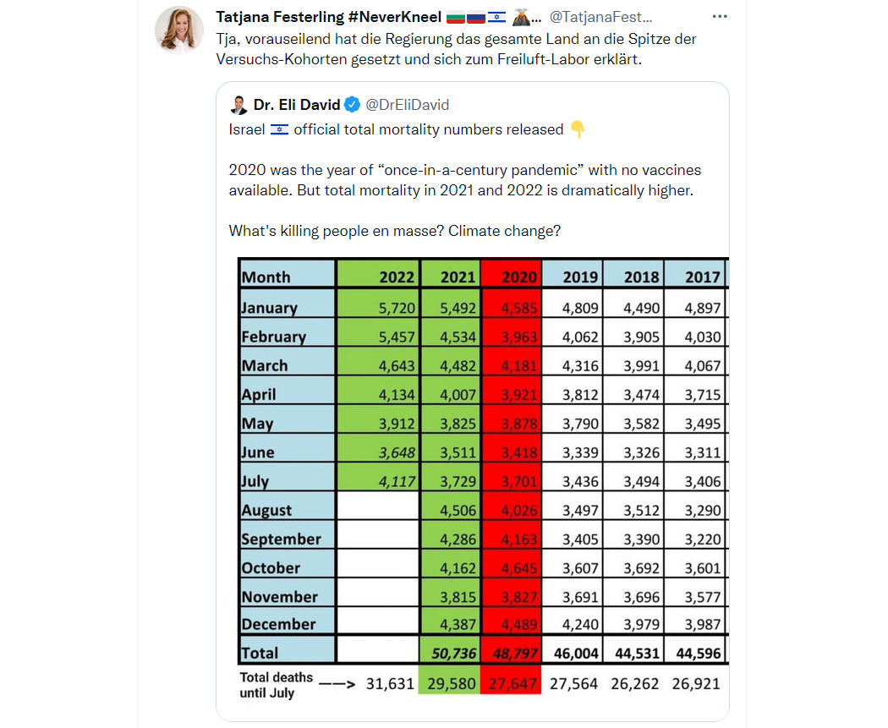Image resolution: width=888 pixels, height=728 pixels.
Task: Click the Russian flag emoji in name
Action: (x=475, y=18)
